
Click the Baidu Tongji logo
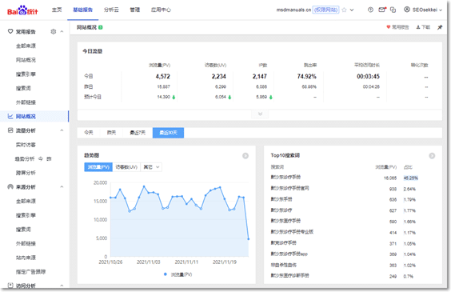pos(22,10)
